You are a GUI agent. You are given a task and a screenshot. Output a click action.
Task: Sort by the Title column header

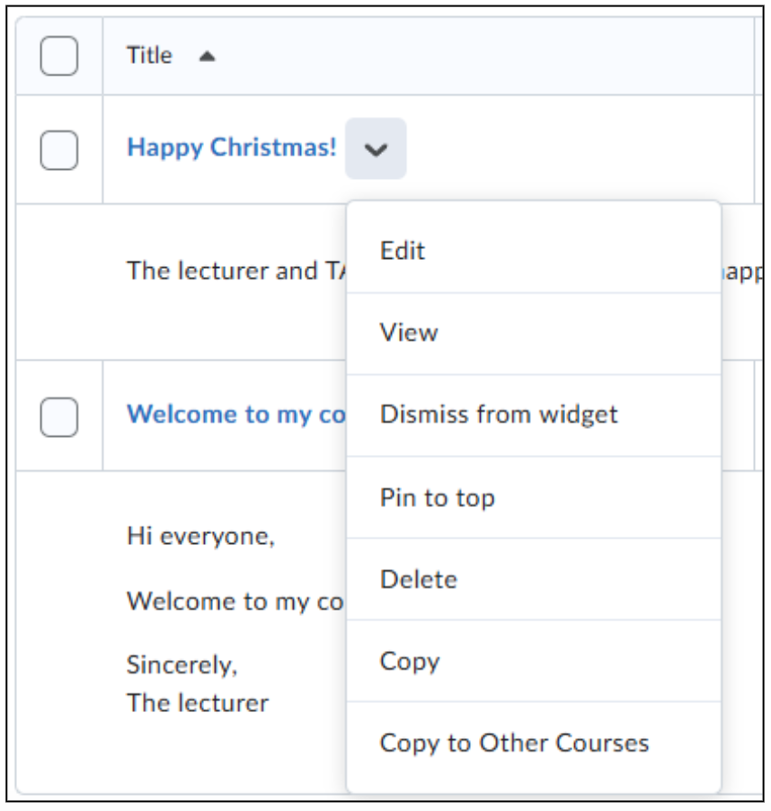[x=149, y=56]
